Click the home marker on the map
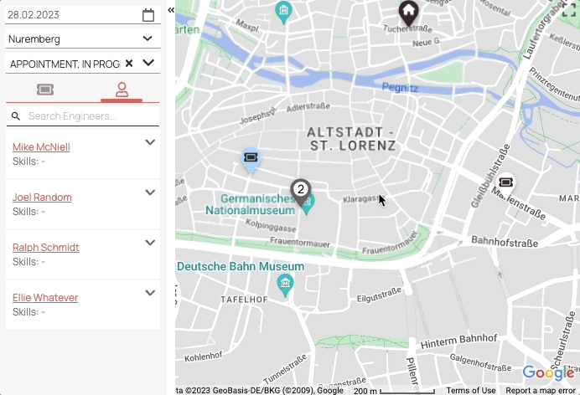This screenshot has height=395, width=580. pyautogui.click(x=407, y=13)
